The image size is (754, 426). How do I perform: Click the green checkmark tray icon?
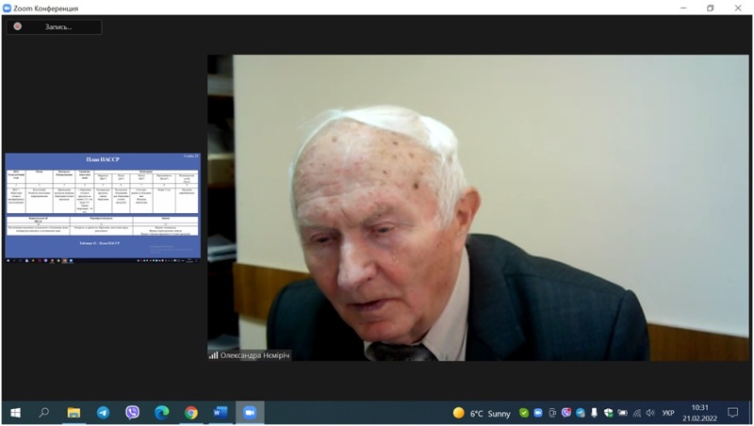524,413
